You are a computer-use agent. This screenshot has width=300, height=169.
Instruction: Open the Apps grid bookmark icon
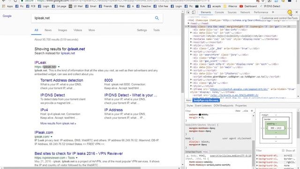click(x=3, y=6)
